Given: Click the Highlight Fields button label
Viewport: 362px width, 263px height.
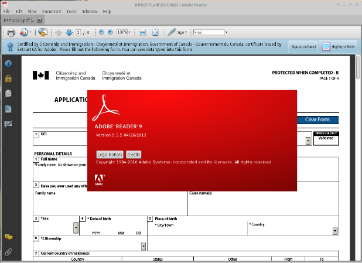Looking at the screenshot, I should click(x=343, y=47).
